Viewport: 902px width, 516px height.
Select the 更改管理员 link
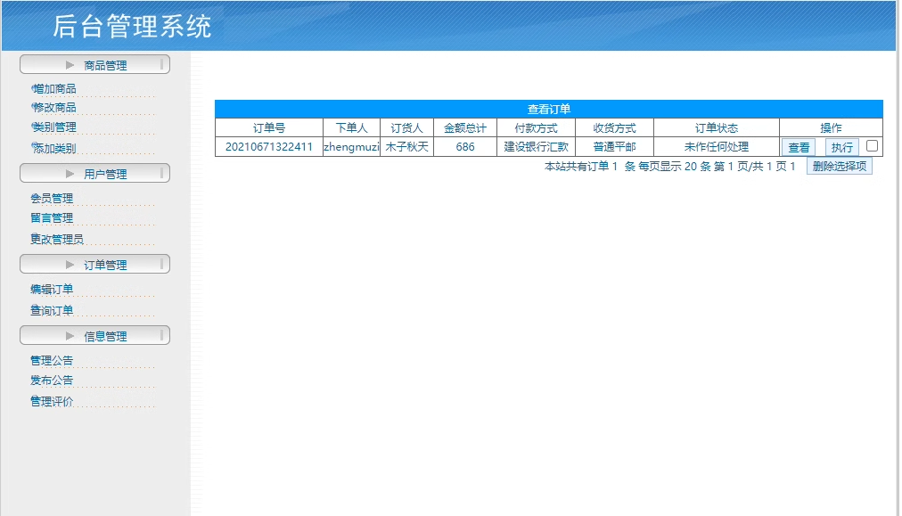tap(57, 240)
